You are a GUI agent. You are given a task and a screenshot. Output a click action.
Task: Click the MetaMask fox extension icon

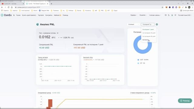click(166, 7)
